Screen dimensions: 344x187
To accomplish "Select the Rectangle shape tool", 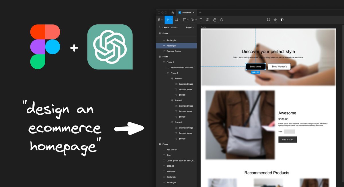I will pyautogui.click(x=184, y=20).
